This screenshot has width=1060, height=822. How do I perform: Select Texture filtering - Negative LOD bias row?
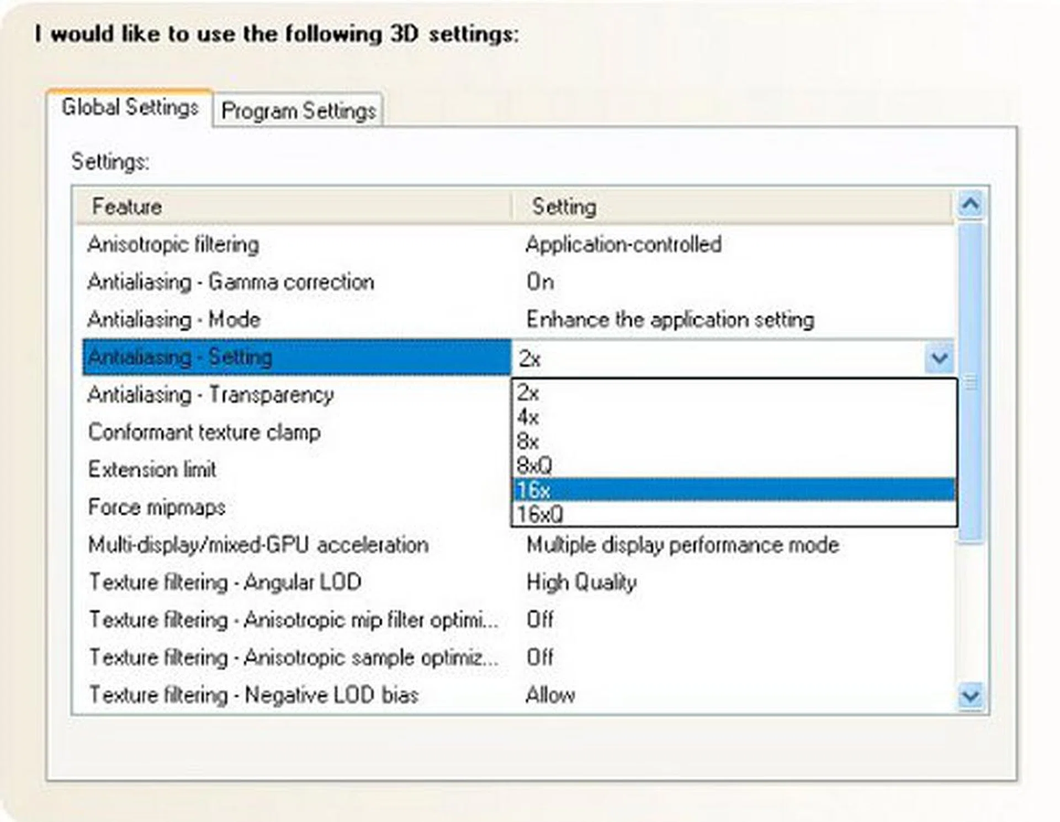coord(254,695)
